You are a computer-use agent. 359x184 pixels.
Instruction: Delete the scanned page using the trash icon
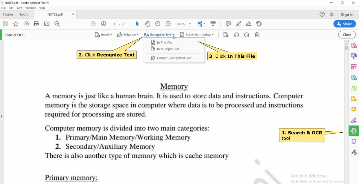[x=257, y=35]
